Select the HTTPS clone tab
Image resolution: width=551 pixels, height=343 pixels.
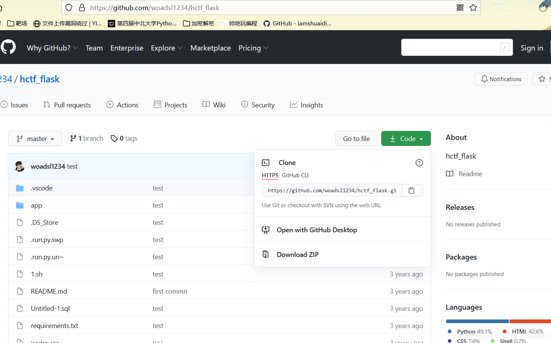(270, 175)
